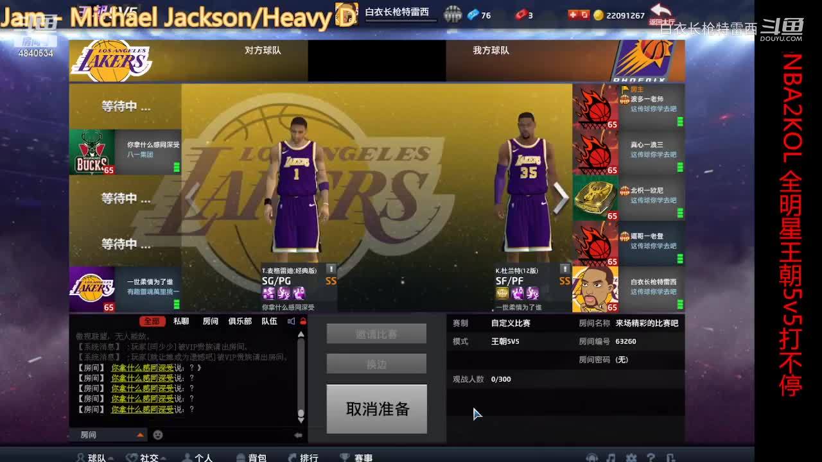Click first skill badge of T.麦格雷迪
The image size is (822, 462).
(x=268, y=293)
